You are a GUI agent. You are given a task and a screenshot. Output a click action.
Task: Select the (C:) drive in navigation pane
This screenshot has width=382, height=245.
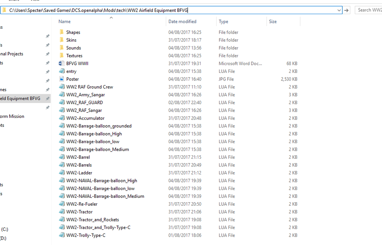click(x=5, y=229)
